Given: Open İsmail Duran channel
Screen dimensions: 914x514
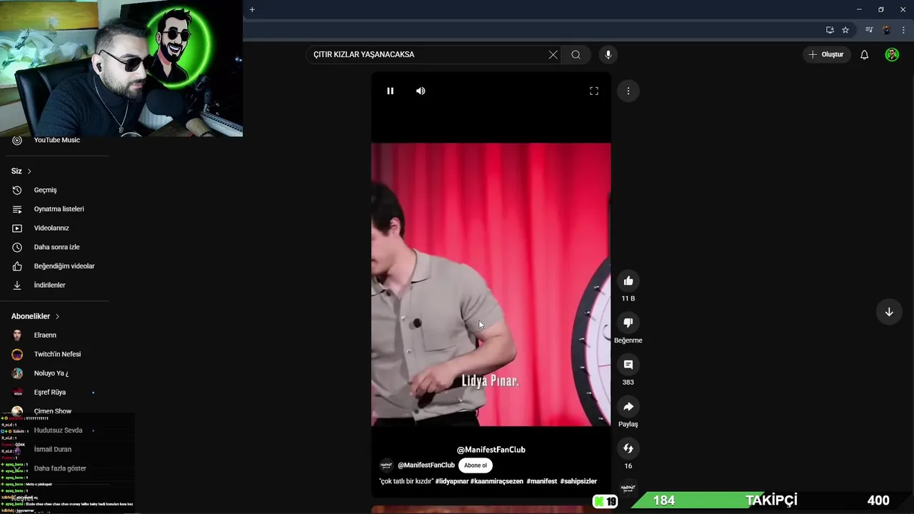Looking at the screenshot, I should tap(54, 449).
